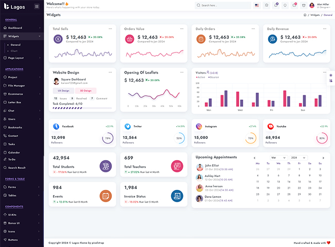Go to next month in the calendar
This screenshot has height=247, width=335.
[x=323, y=157]
